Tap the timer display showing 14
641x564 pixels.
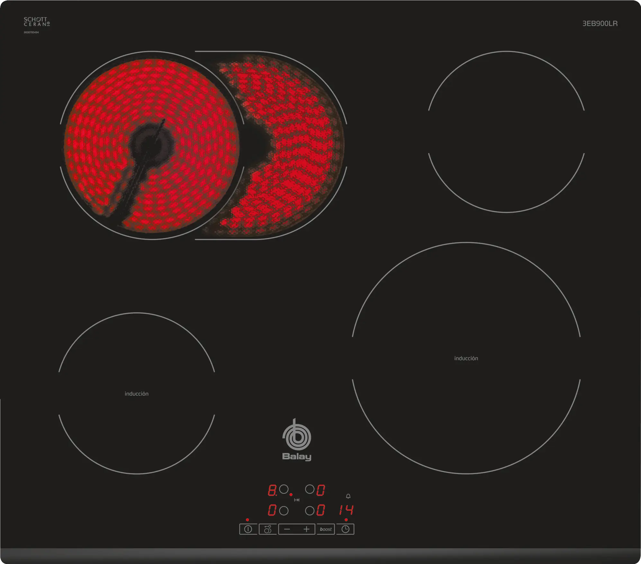[x=346, y=510]
